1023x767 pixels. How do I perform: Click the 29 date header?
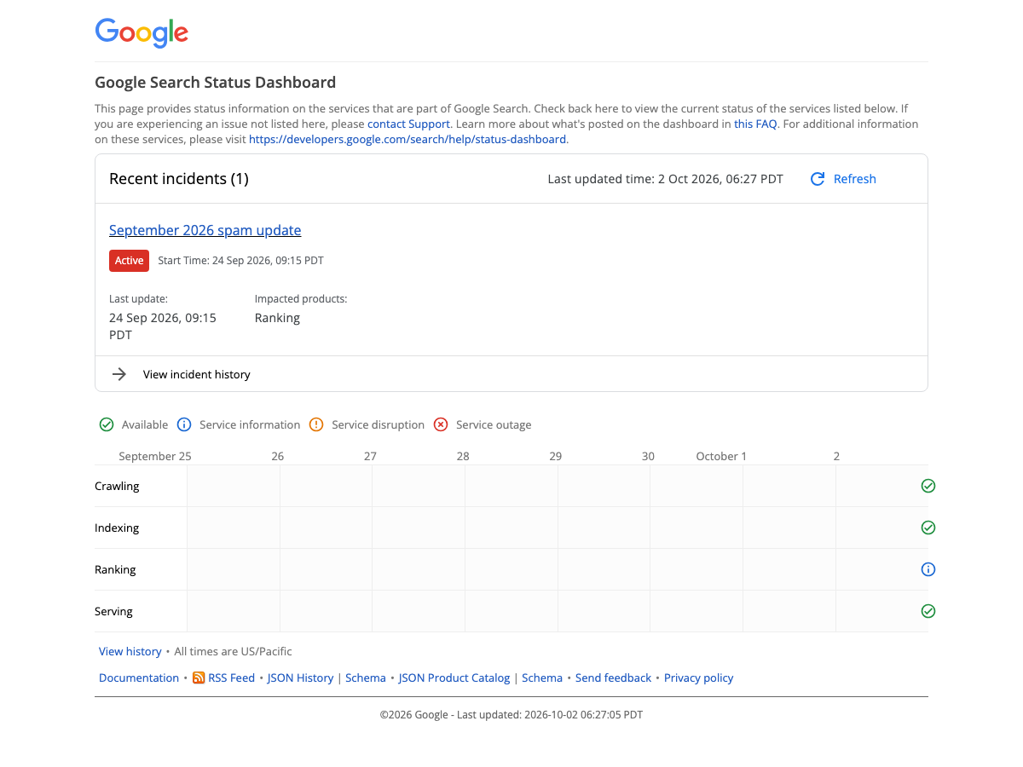(x=556, y=456)
